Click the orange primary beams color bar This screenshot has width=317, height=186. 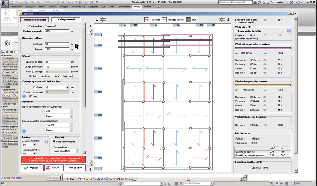263,85
